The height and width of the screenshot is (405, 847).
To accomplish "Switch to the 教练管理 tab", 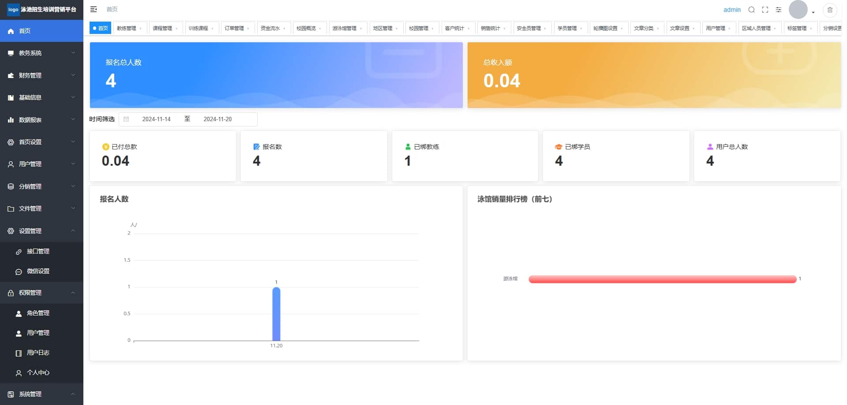I will point(130,28).
